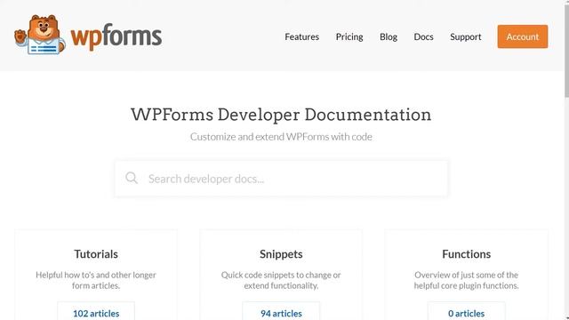Click the WPForms bear mascot logo
Image resolution: width=569 pixels, height=320 pixels.
(40, 35)
